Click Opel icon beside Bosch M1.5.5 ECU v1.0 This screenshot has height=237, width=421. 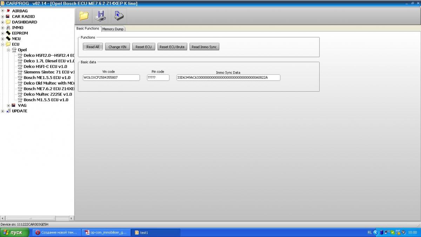click(x=20, y=100)
